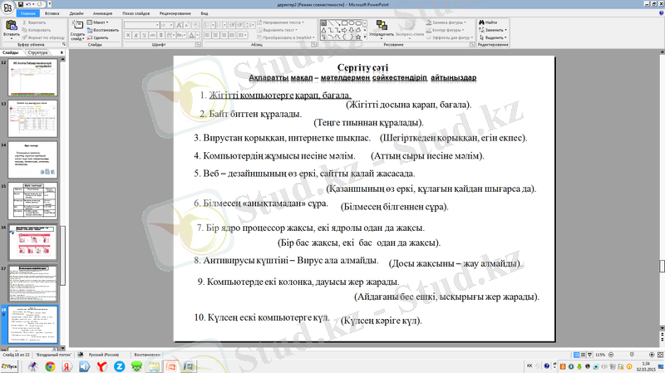
Task: Click the Пуск (Start) button
Action: (x=12, y=366)
